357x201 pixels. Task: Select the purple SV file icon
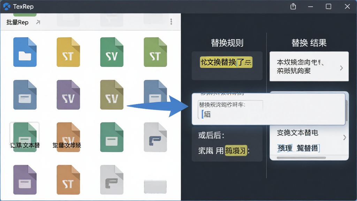pos(68,95)
